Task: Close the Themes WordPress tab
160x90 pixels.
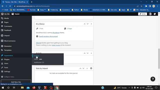Action: [x=27, y=2]
